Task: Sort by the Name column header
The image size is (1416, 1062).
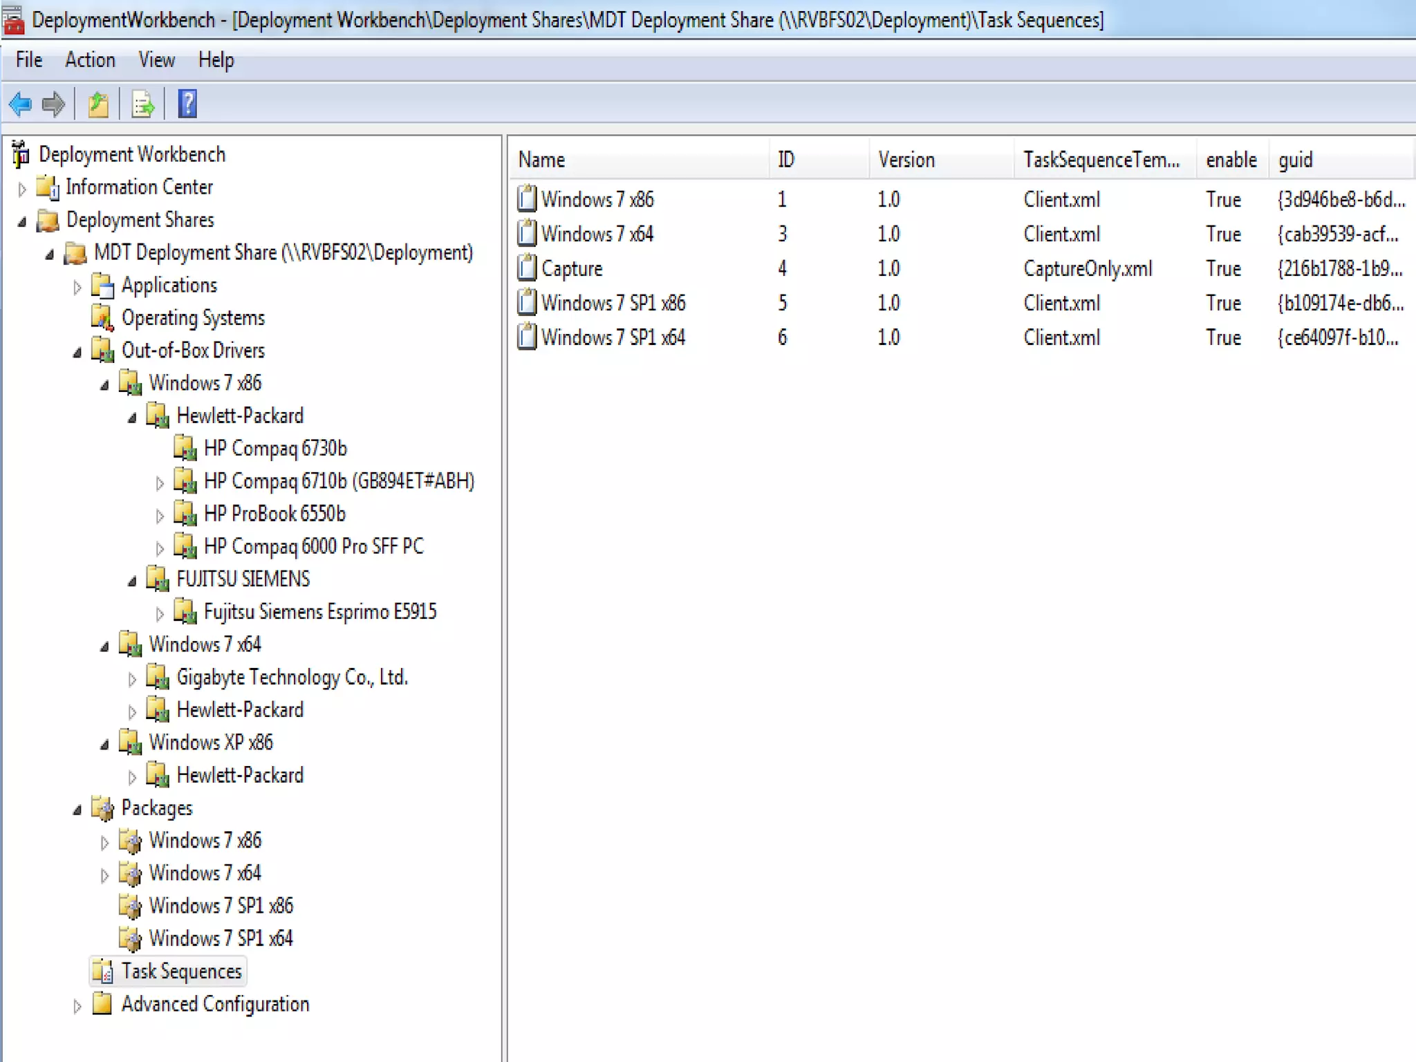Action: (x=640, y=160)
